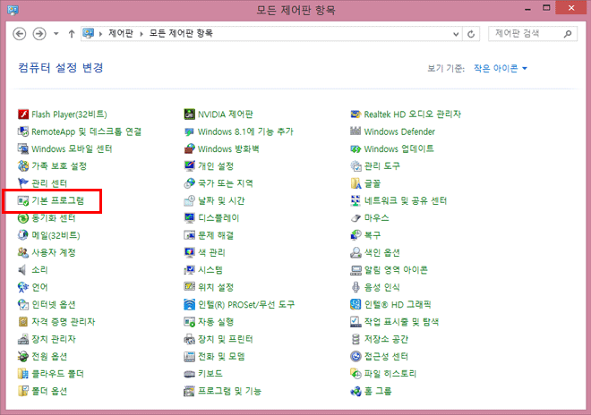The image size is (591, 415).
Task: Click the 제어판 breadcrumb segment
Action: (121, 33)
